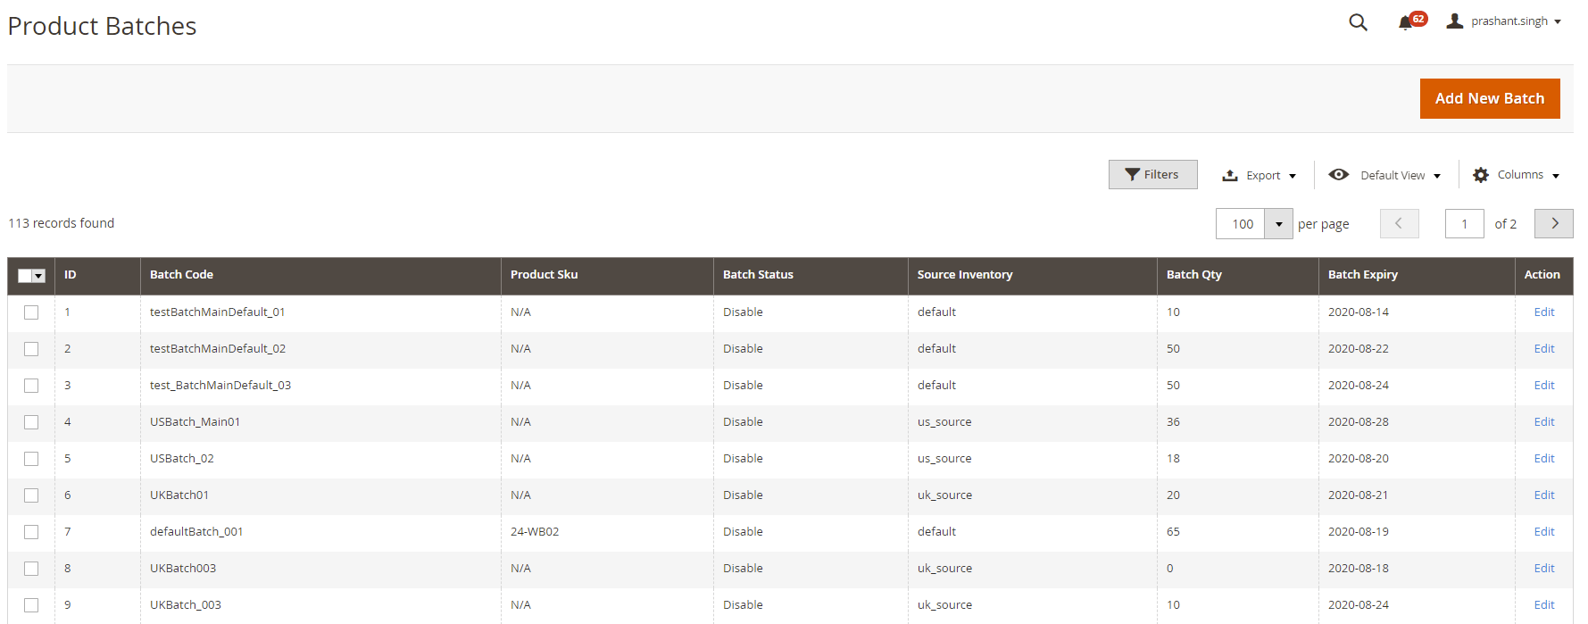The image size is (1588, 624).
Task: Check the box for testBatchMainDefault_01 row
Action: 31,312
